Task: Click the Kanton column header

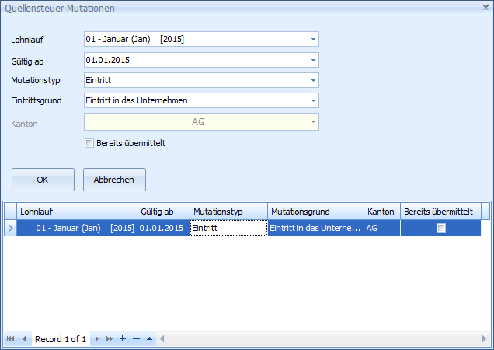Action: tap(381, 212)
